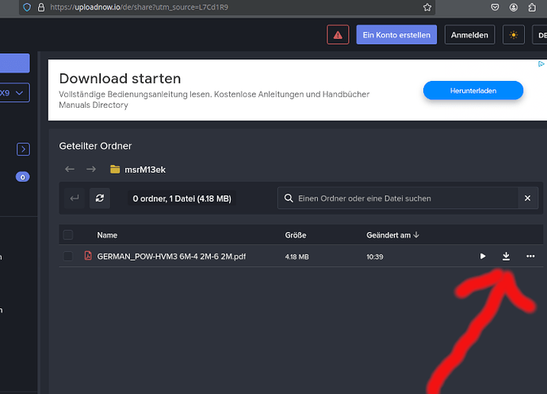The width and height of the screenshot is (547, 394).
Task: Click the blue Herunterladen ad button
Action: point(473,90)
